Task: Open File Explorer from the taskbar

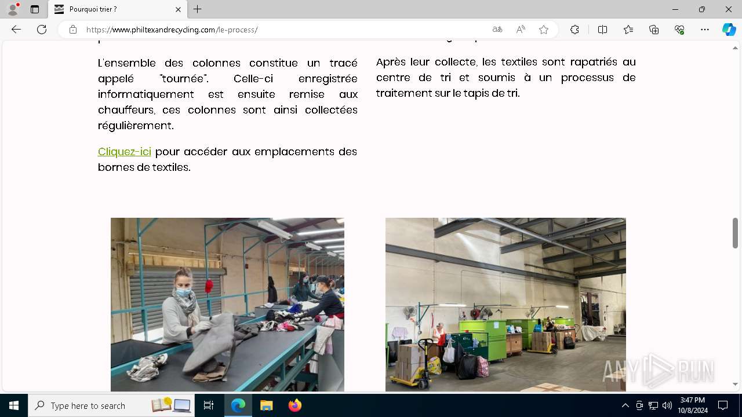Action: coord(266,405)
